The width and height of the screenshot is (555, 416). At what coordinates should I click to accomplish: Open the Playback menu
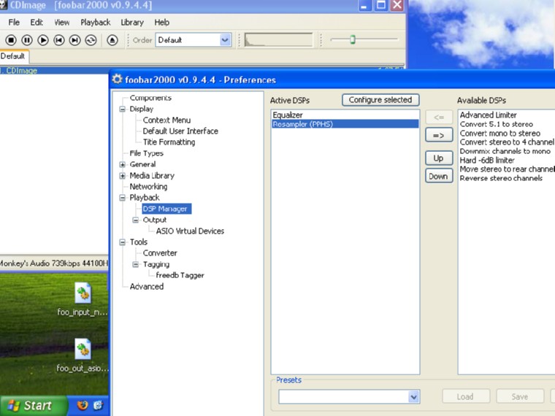point(96,23)
